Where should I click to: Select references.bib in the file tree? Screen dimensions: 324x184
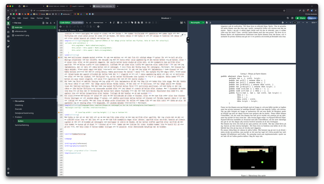click(22, 31)
